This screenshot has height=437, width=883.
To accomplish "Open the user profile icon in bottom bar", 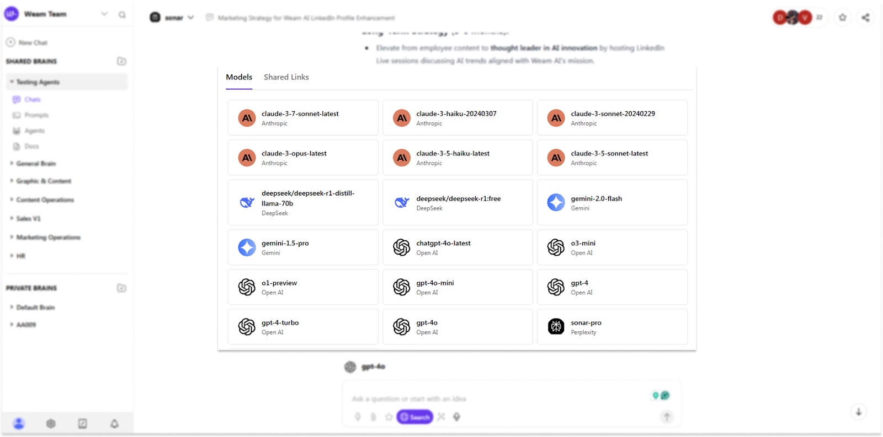I will tap(19, 423).
